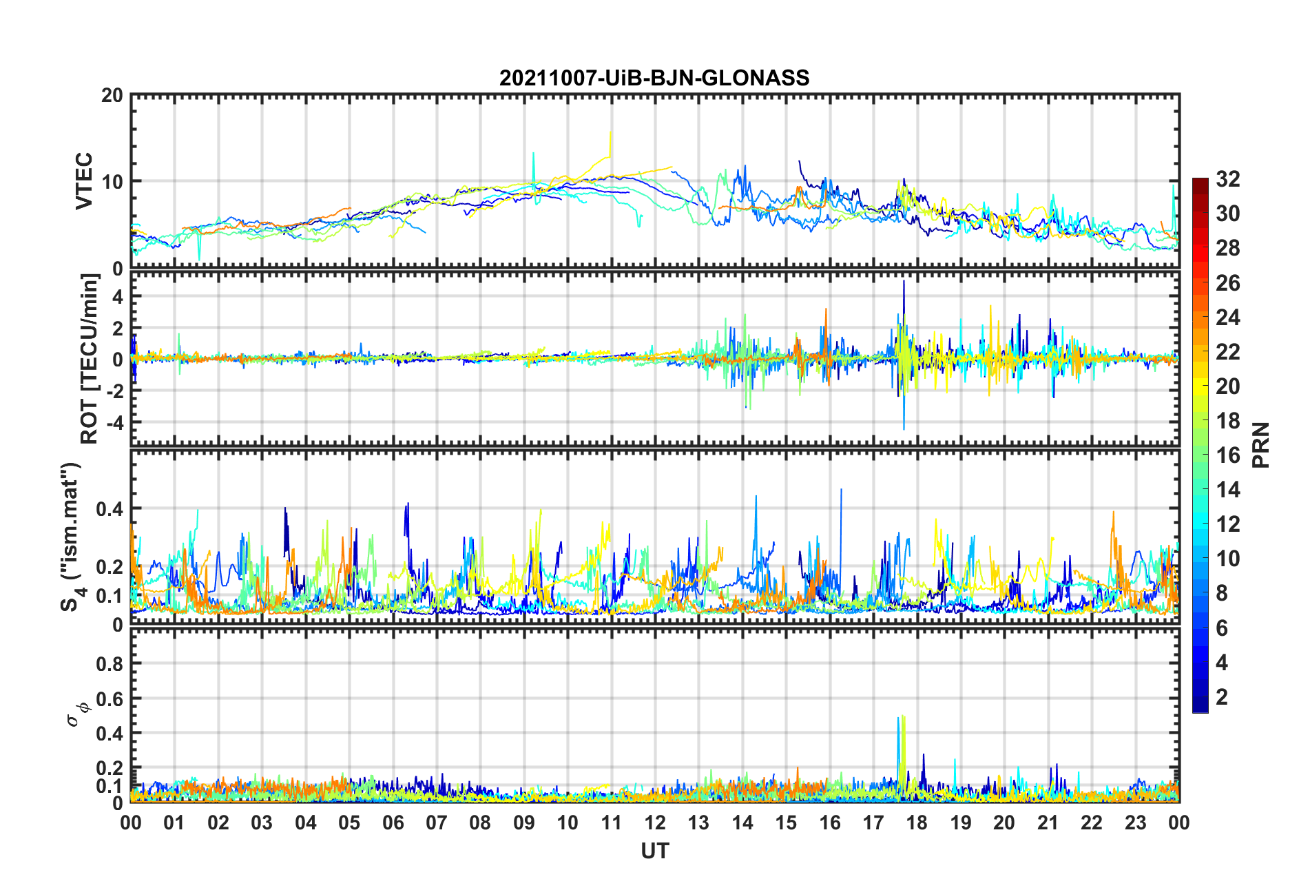This screenshot has height=890, width=1310.
Task: Select the "0.6" tick on the sigma-phi axis
Action: pos(110,698)
